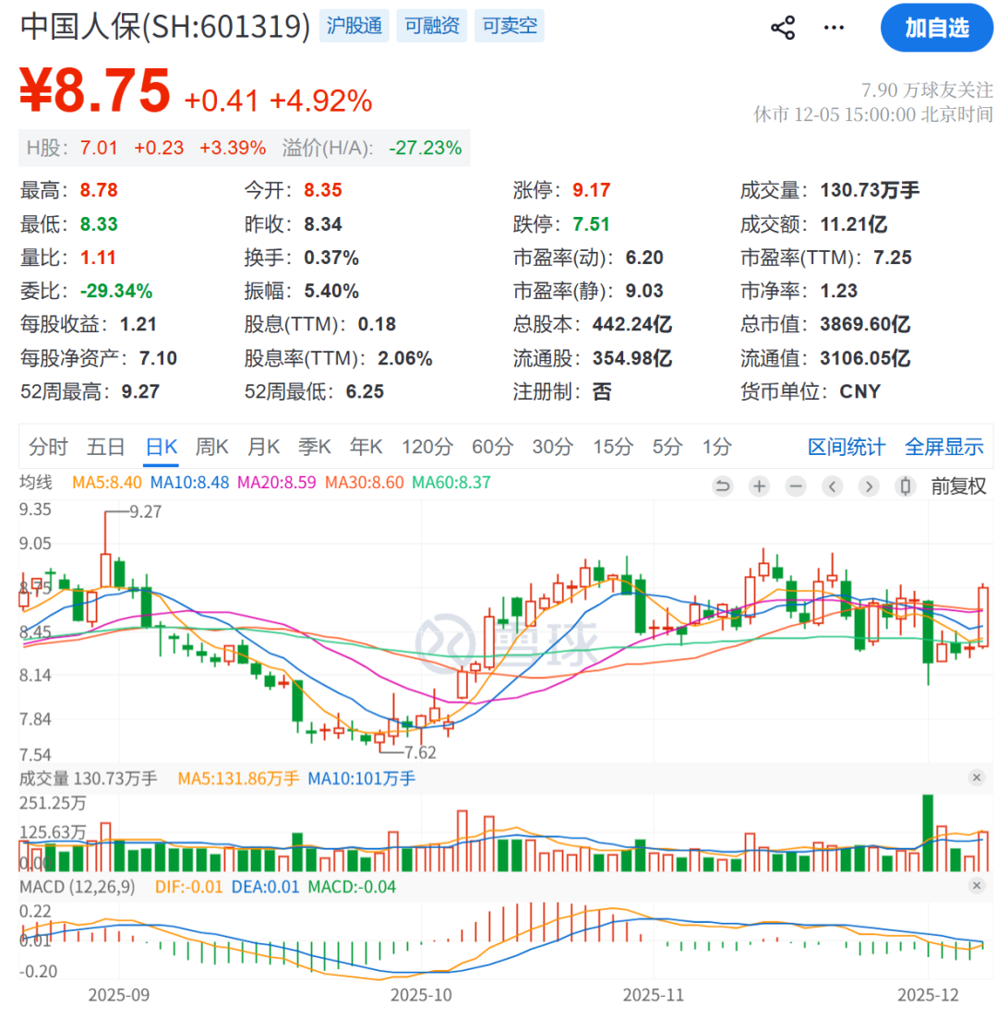Click the share icon at top
Viewport: 997px width, 1018px height.
[x=783, y=28]
